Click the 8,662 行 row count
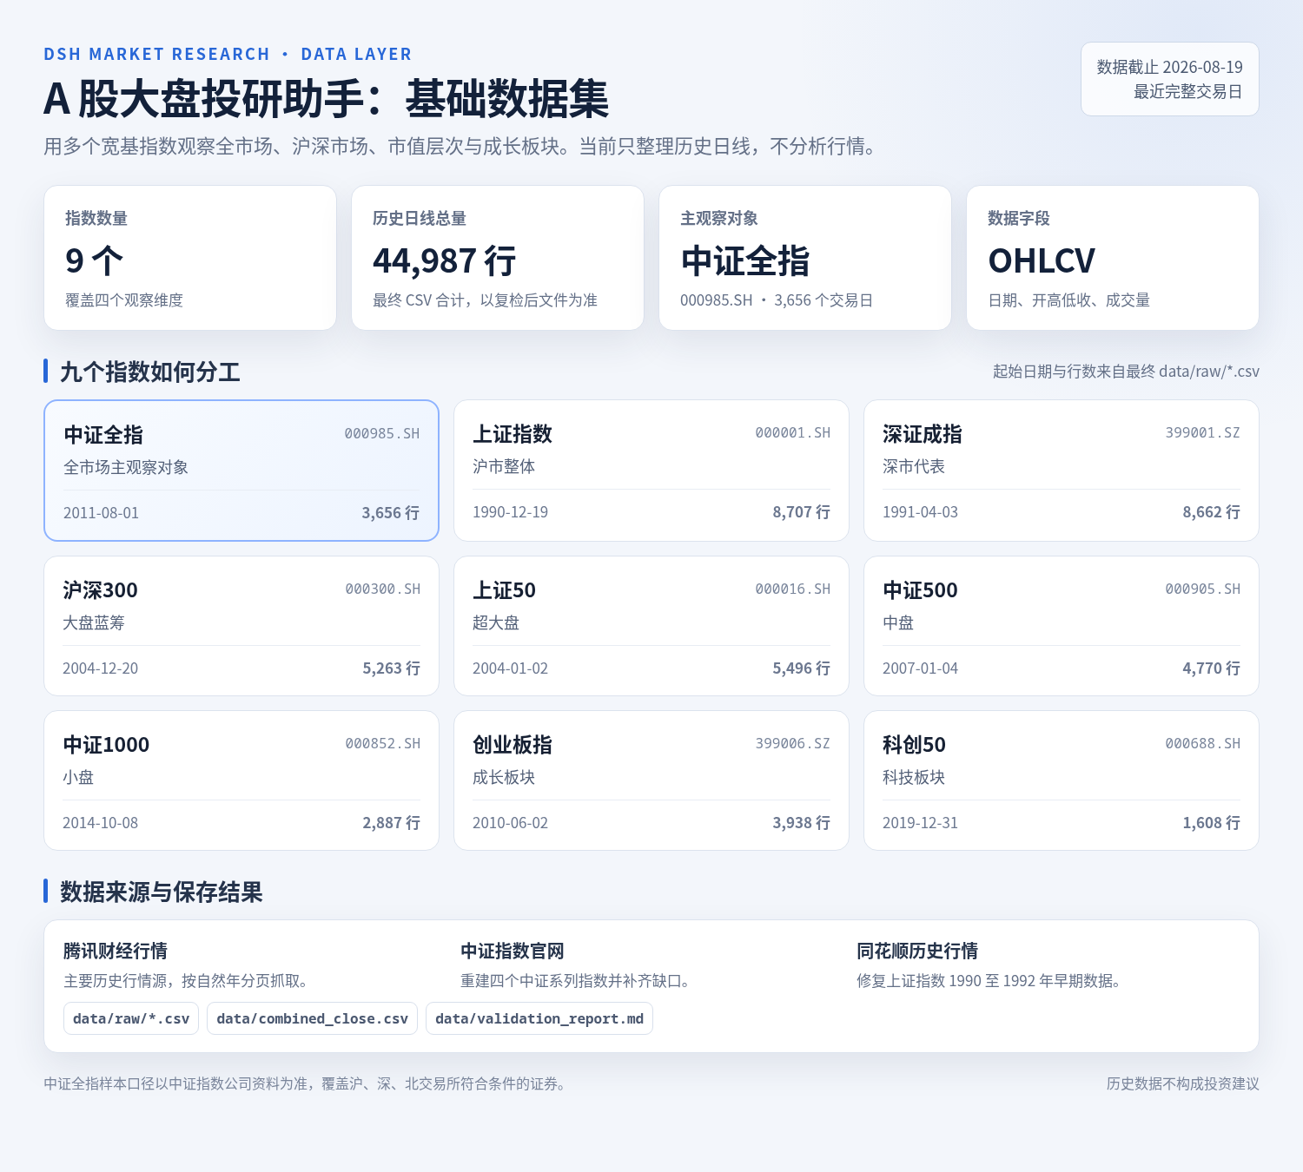Viewport: 1303px width, 1172px height. pos(1211,512)
